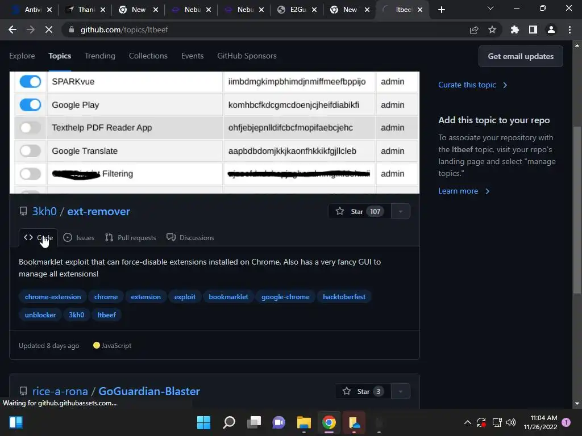Open the volume tray icon
Image resolution: width=582 pixels, height=436 pixels.
511,422
